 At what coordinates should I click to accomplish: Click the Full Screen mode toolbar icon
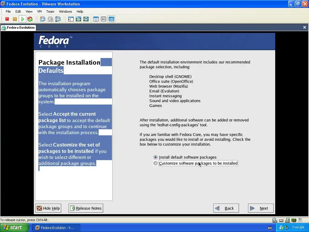tap(78, 19)
